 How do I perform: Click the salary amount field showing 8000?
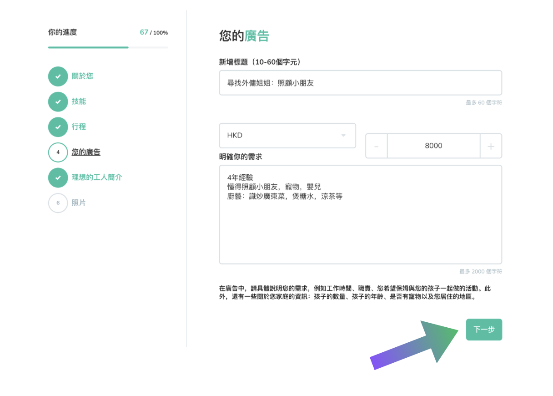pos(433,146)
